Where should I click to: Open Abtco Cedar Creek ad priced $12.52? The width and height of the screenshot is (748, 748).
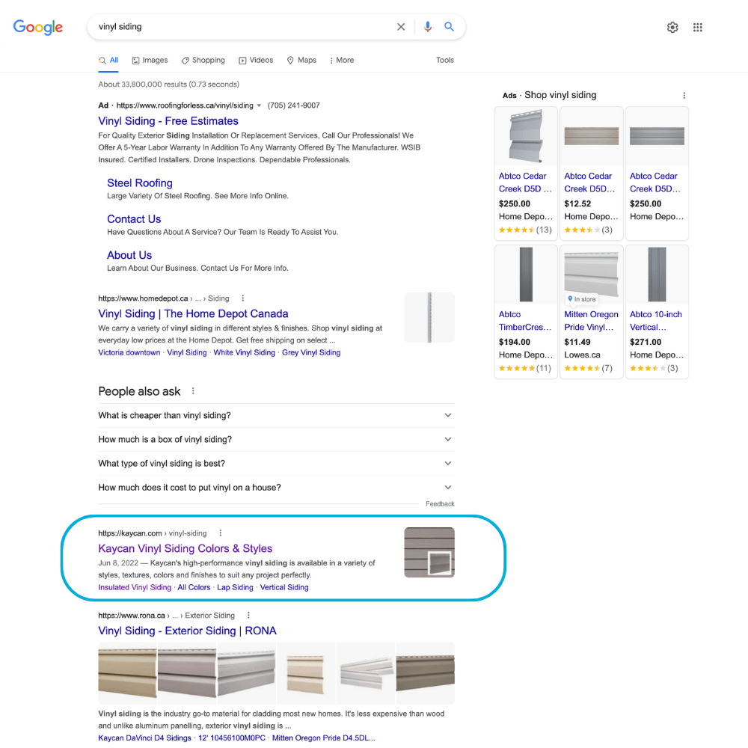point(592,174)
